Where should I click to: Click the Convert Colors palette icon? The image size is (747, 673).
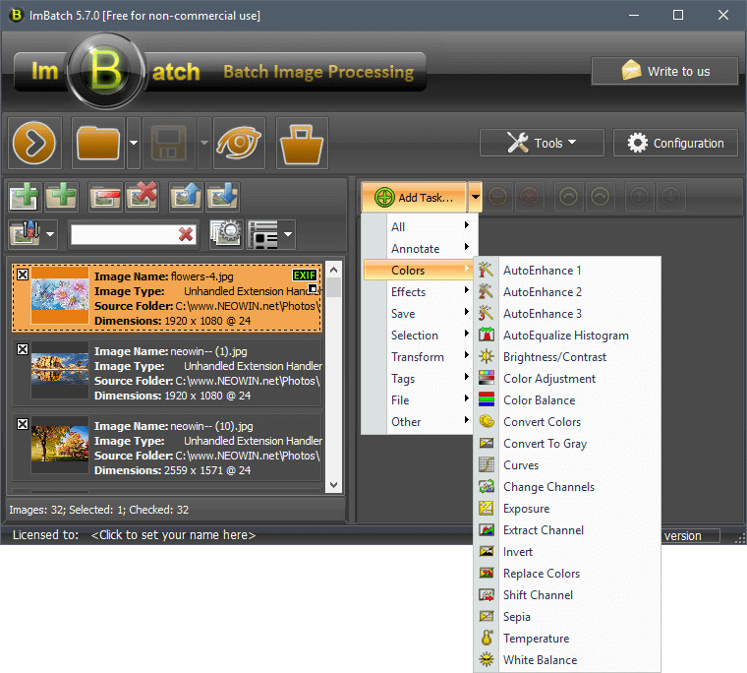[x=486, y=421]
